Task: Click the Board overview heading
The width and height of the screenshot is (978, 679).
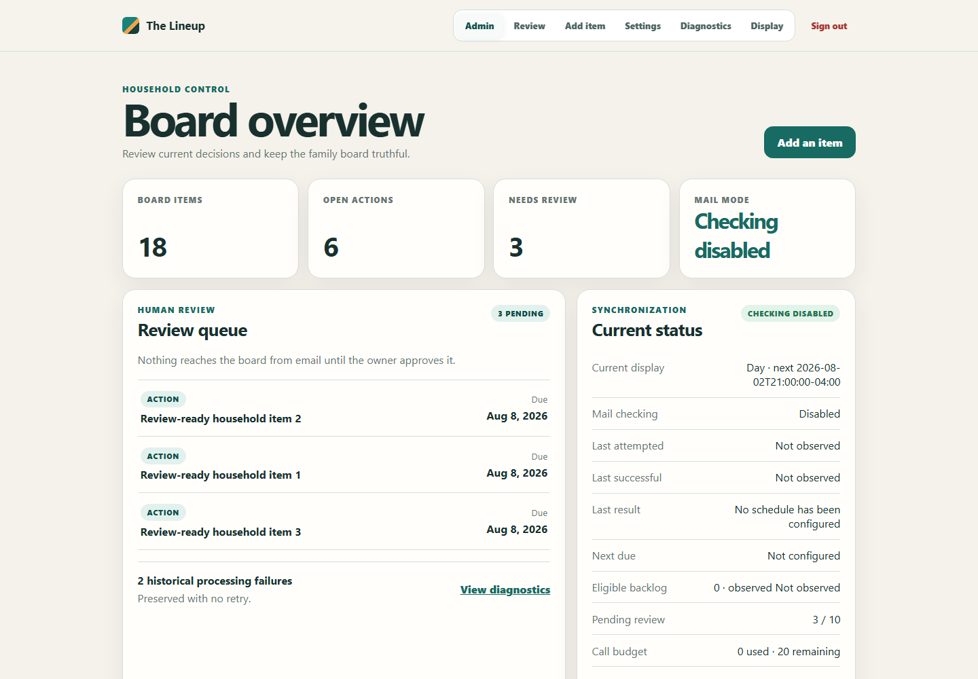Action: [x=274, y=121]
